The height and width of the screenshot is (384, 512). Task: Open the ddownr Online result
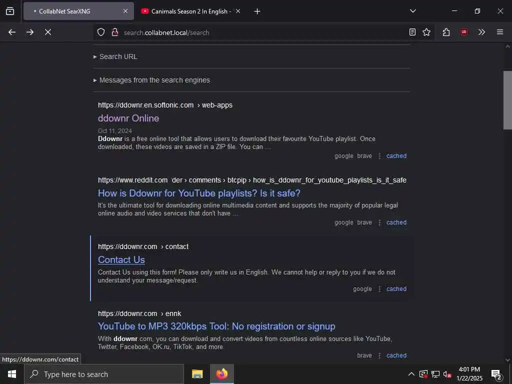coord(128,118)
